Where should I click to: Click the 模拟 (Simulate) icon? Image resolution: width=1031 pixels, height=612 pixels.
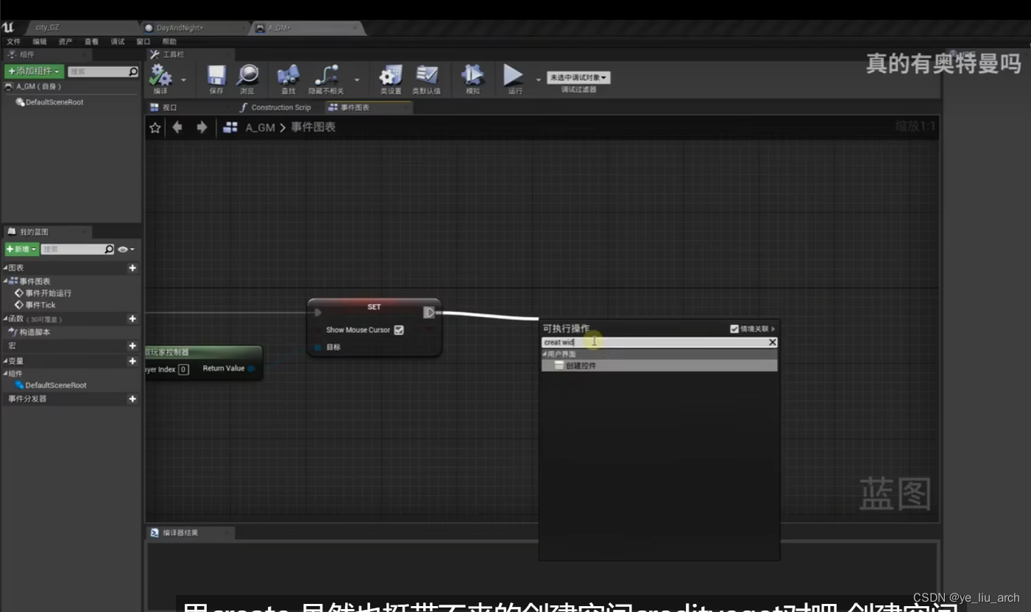click(x=472, y=75)
